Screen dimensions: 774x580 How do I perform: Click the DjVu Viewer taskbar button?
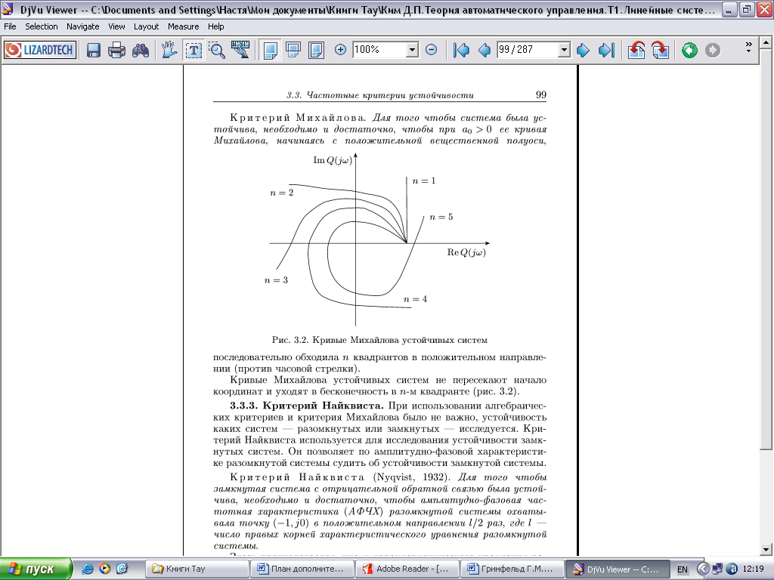(617, 569)
